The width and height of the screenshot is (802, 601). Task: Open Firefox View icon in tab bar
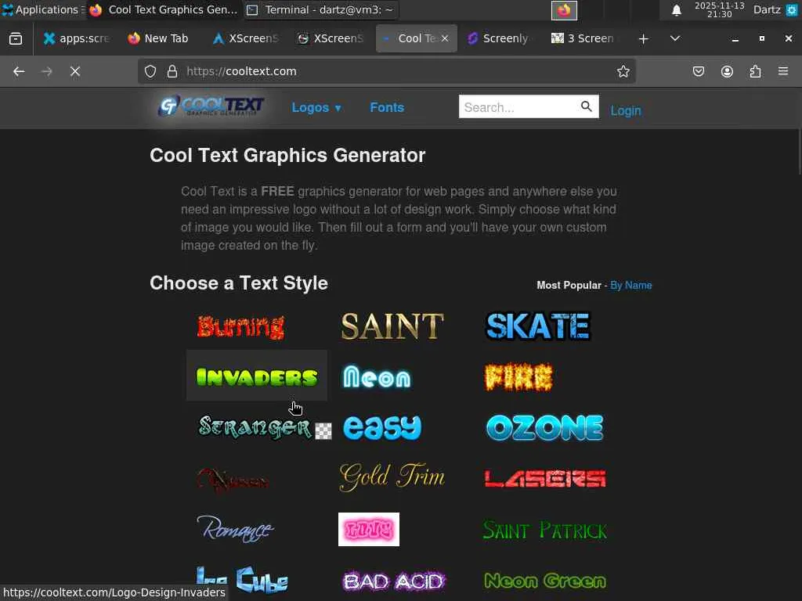[x=16, y=38]
